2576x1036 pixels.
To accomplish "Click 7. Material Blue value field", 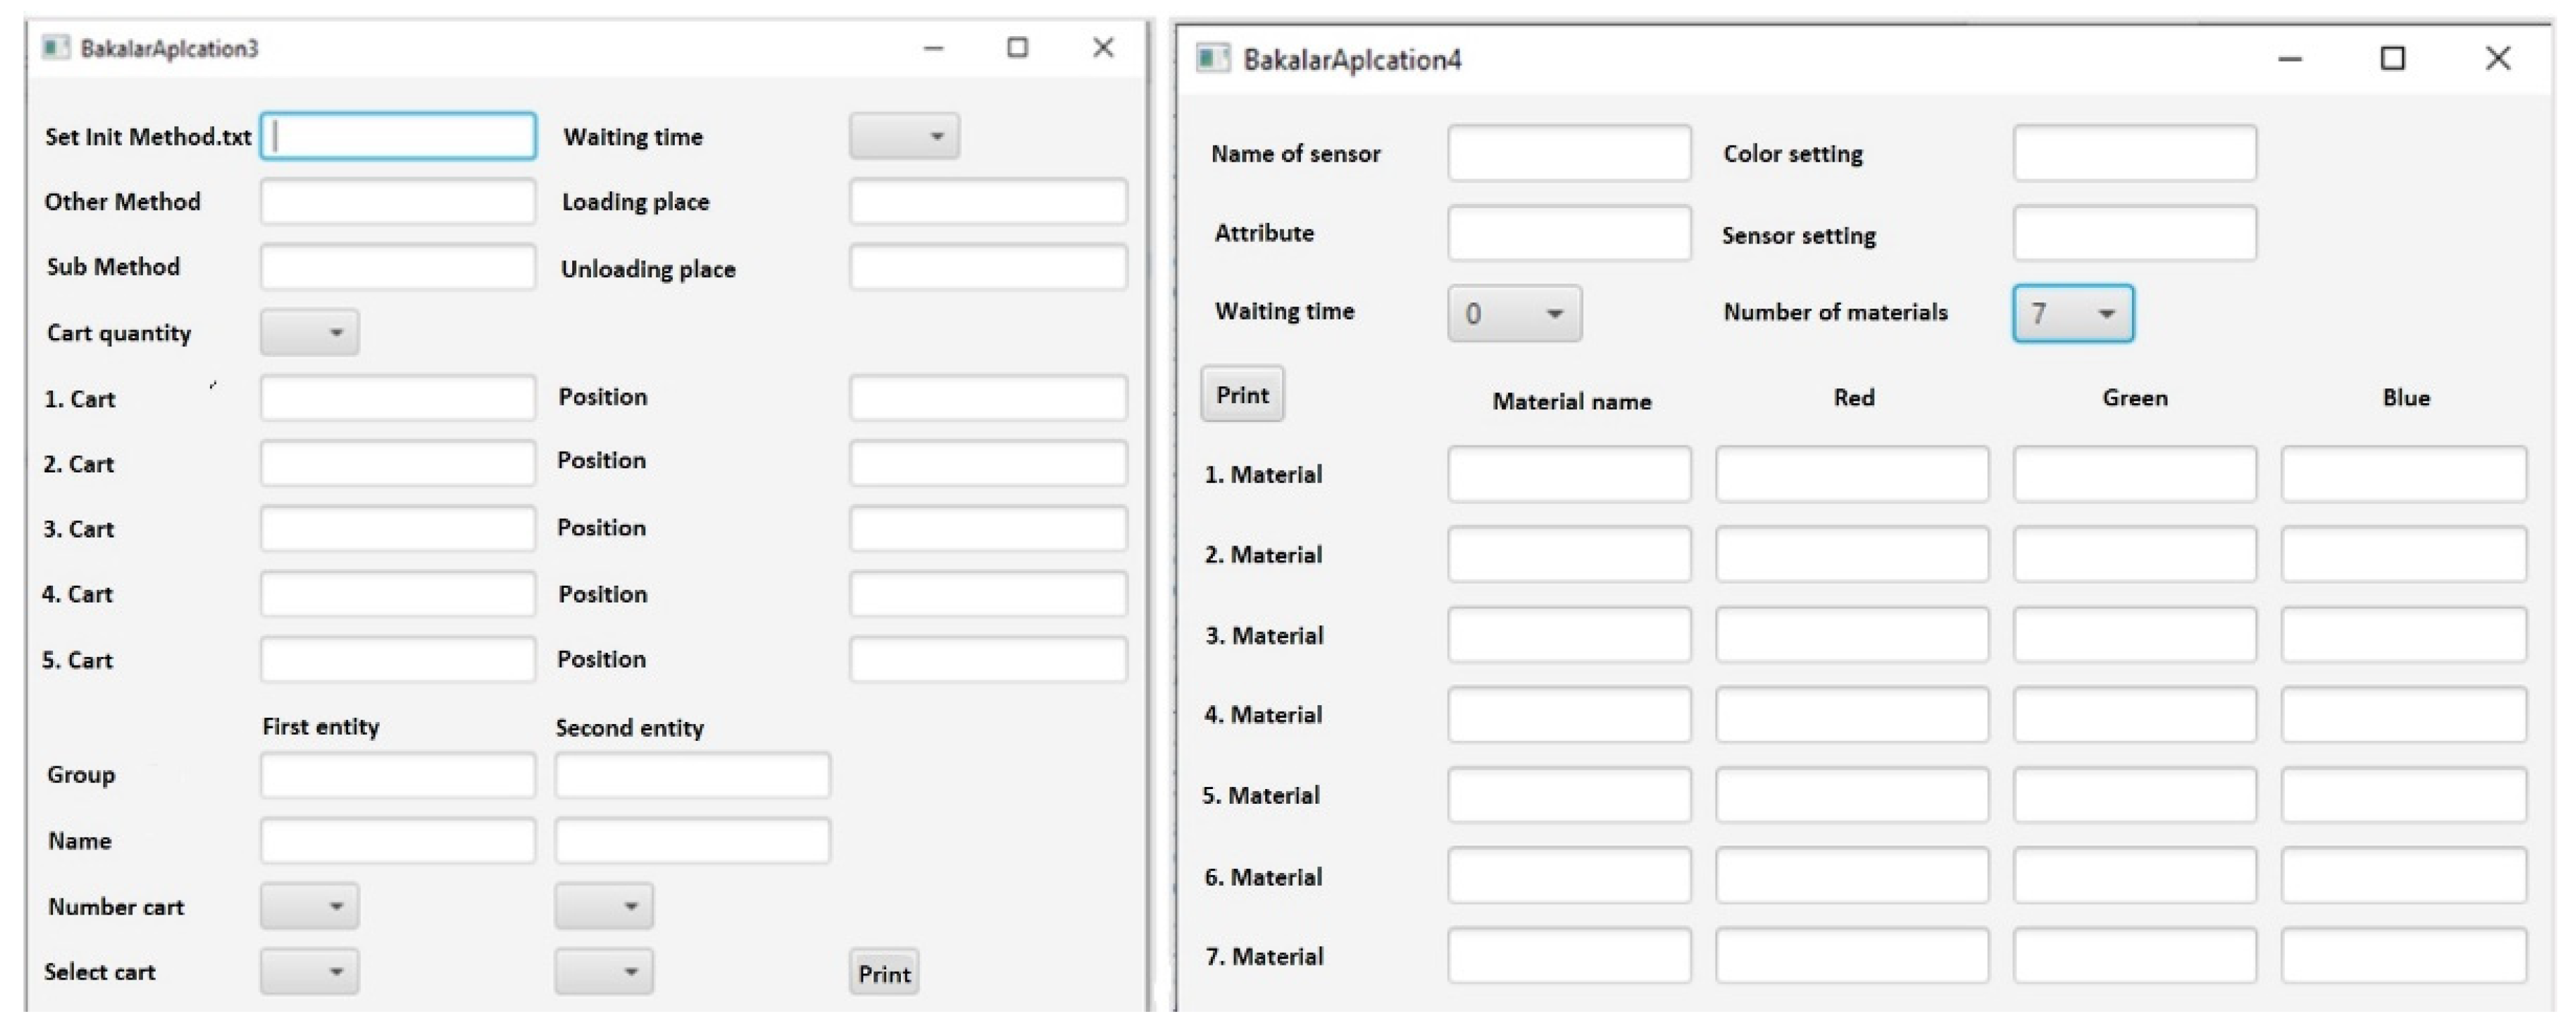I will [x=2403, y=955].
